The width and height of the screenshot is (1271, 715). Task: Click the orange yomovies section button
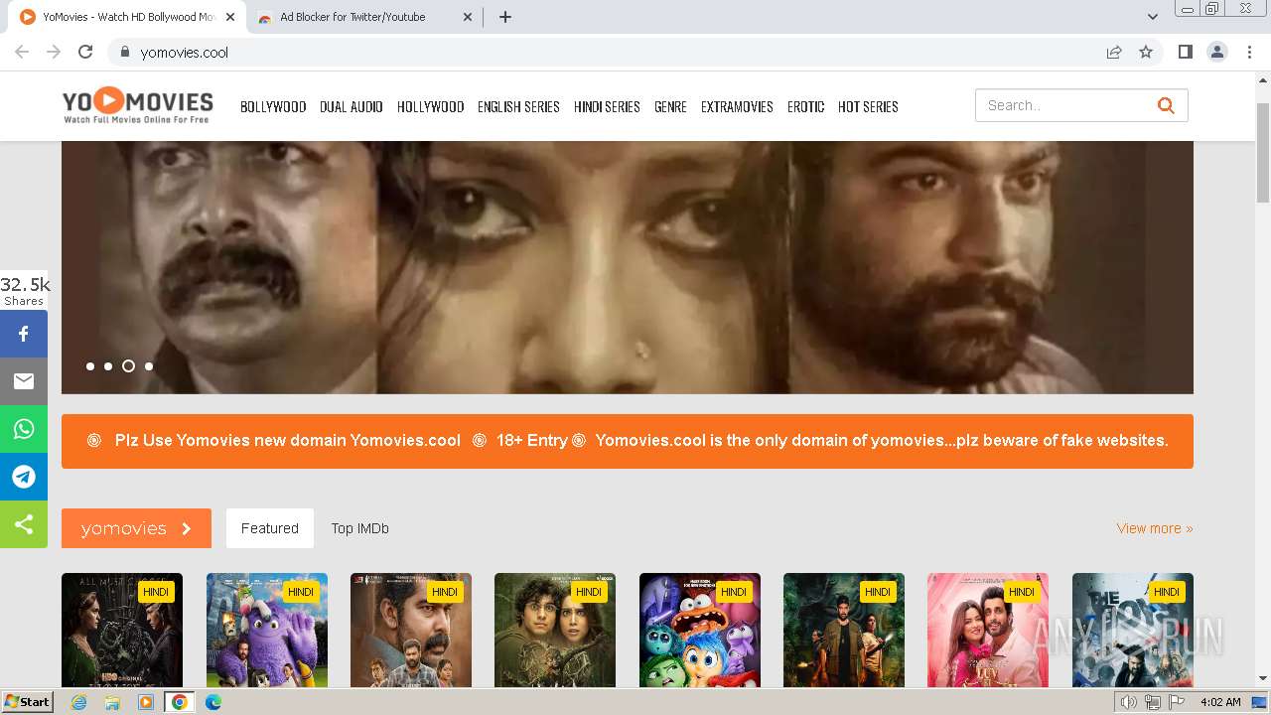136,528
